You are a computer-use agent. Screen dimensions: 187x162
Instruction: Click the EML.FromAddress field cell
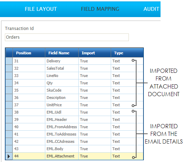(x=62, y=127)
